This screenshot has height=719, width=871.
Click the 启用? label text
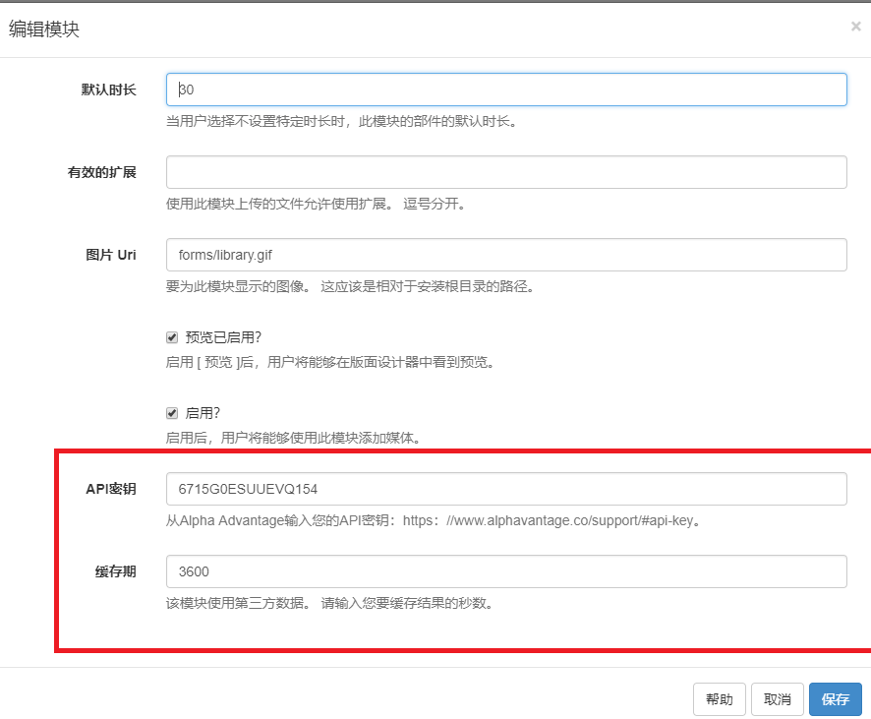coord(203,413)
